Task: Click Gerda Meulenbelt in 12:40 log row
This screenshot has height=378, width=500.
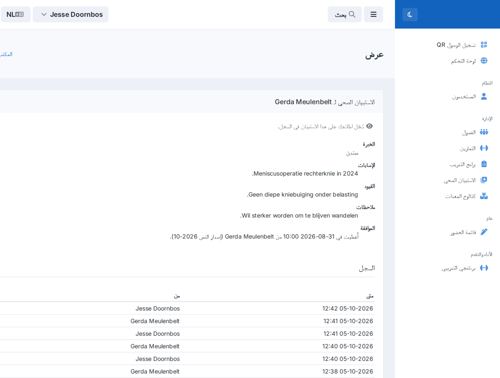Action: 155,346
